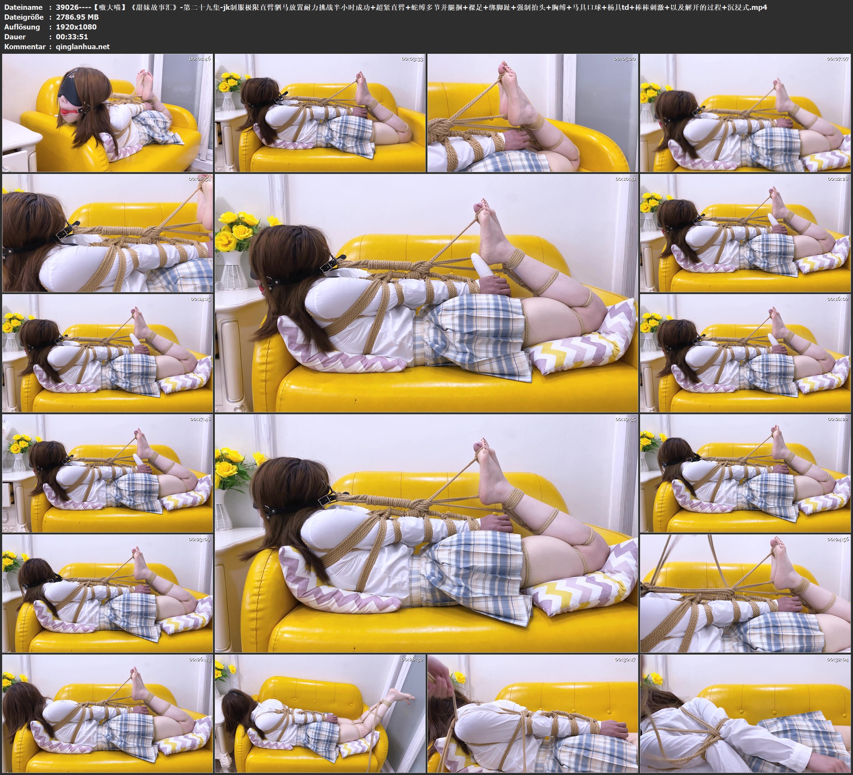
Task: Select the thumbnail at 00:08:54
Action: (108, 233)
